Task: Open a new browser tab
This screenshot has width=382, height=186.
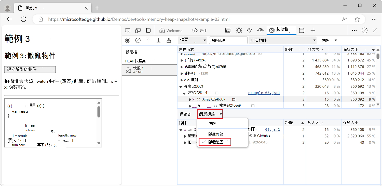Action: tap(97, 8)
